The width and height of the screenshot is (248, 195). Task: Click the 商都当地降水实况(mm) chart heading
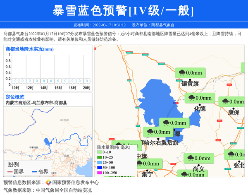30,49
